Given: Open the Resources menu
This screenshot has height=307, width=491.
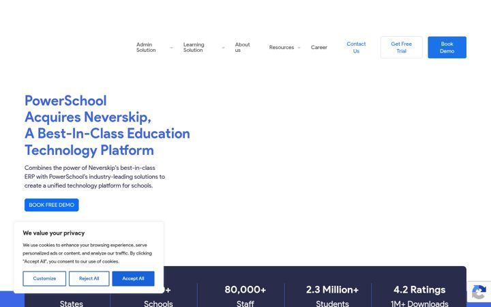Looking at the screenshot, I should coord(282,47).
